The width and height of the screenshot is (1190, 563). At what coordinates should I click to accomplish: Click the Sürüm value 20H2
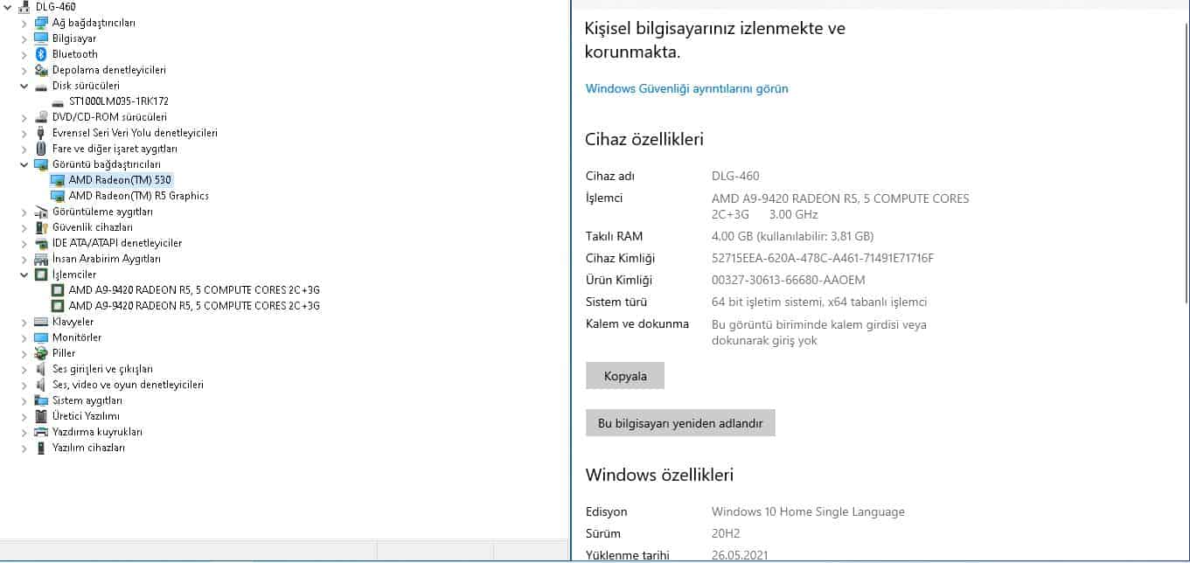(727, 534)
